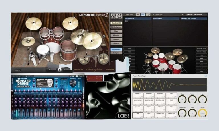Screen dimensions: 219x131
Task: Trigger the Closed Hi-Hat pad
Action: coord(160,115)
